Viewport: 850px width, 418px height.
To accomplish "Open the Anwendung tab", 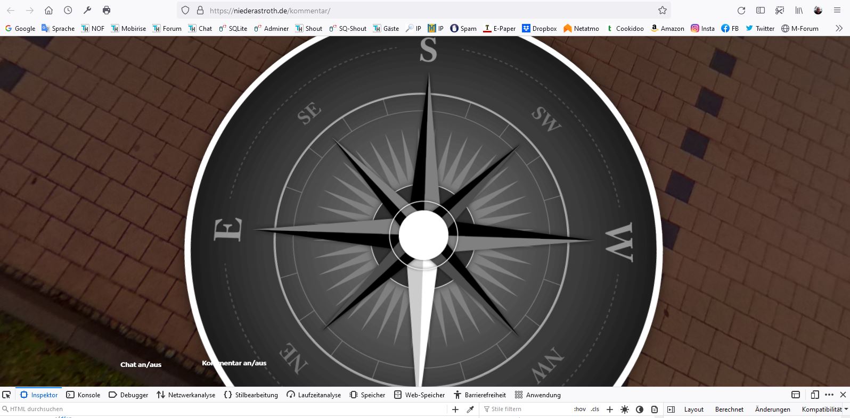I will click(x=537, y=395).
